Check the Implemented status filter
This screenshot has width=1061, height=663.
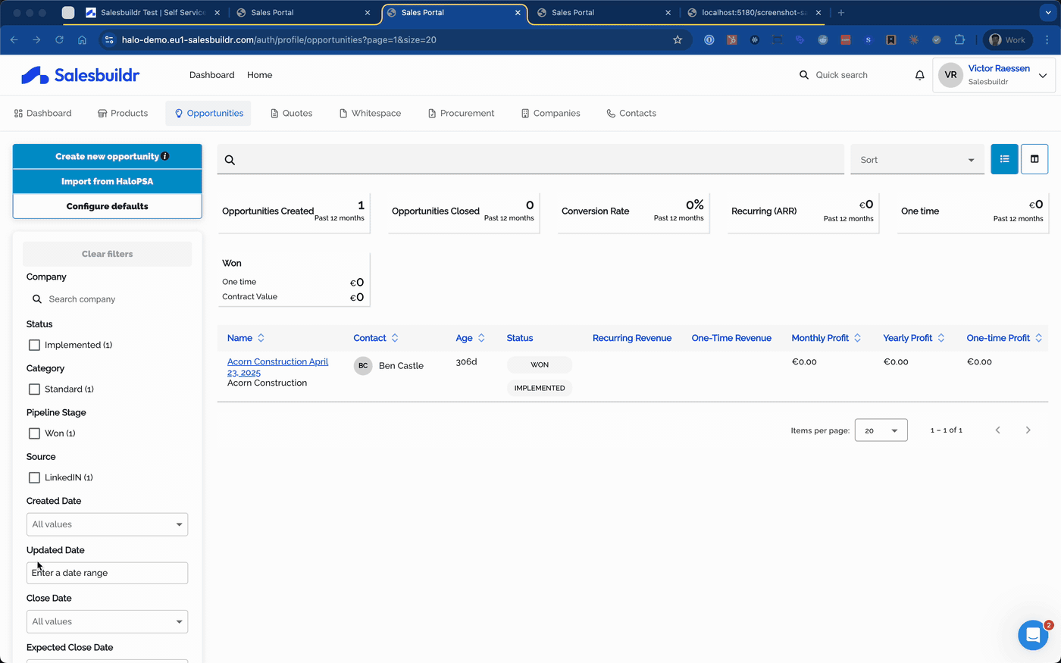34,345
